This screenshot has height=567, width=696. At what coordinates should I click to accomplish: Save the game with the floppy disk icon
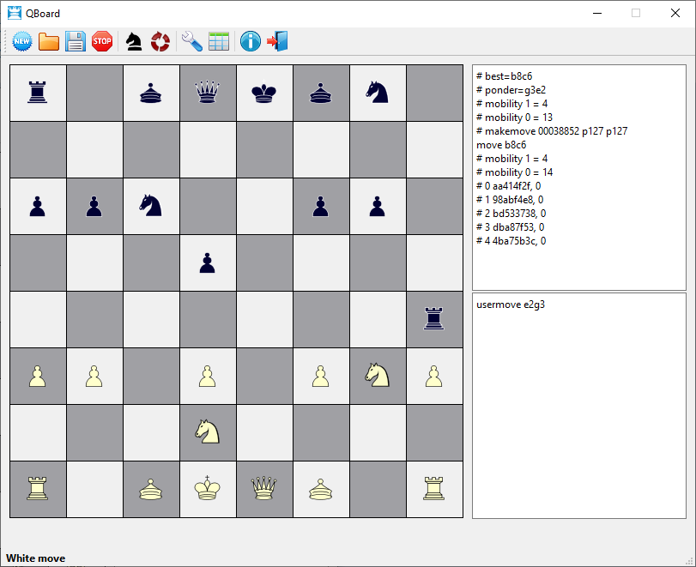(x=76, y=42)
